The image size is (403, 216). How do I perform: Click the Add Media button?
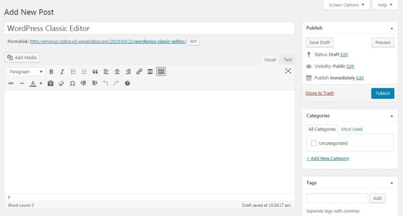[x=22, y=58]
